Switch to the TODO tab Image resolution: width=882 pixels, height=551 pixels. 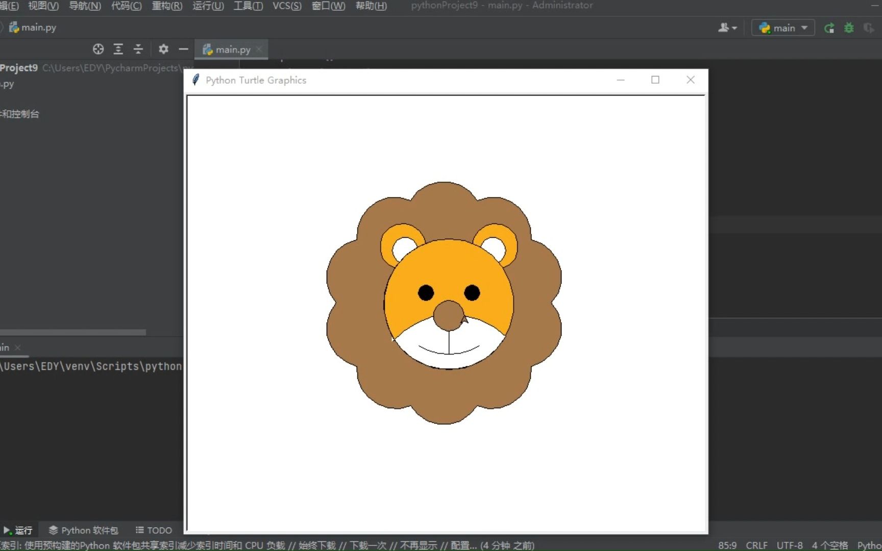coord(153,530)
